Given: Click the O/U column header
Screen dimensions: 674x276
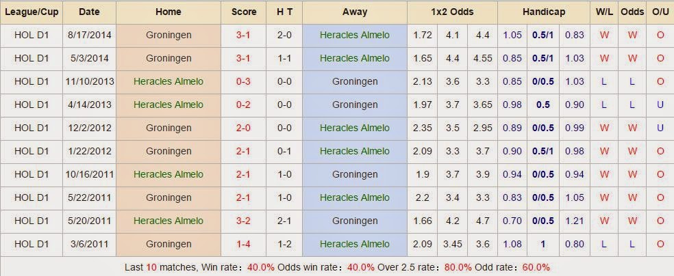Looking at the screenshot, I should (660, 12).
